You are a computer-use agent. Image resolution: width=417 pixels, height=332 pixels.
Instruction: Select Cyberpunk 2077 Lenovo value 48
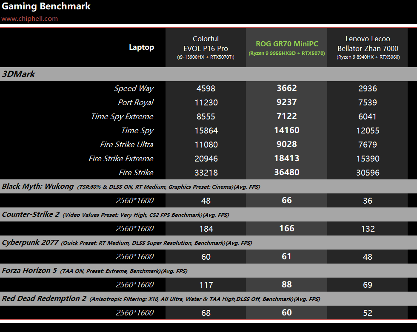pyautogui.click(x=368, y=257)
